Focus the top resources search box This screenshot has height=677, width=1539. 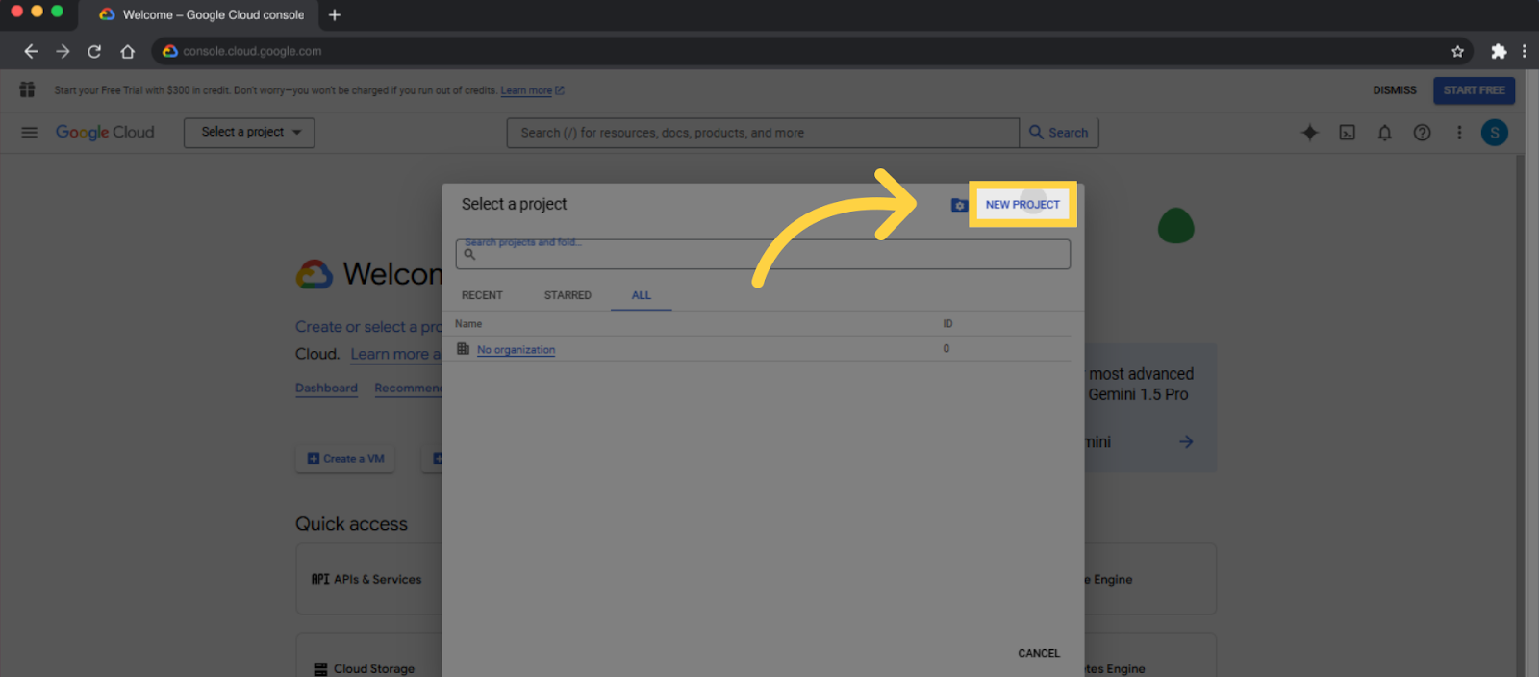pyautogui.click(x=763, y=133)
